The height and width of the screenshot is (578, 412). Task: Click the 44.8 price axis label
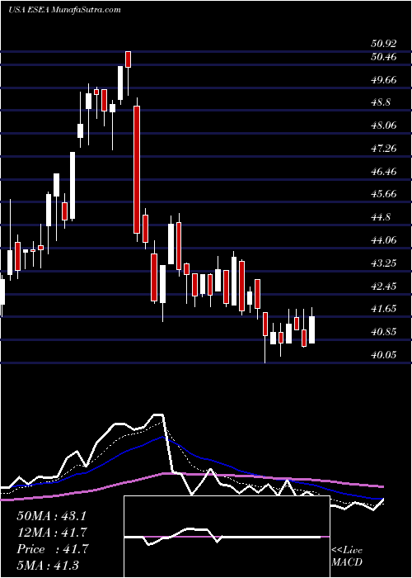click(381, 217)
